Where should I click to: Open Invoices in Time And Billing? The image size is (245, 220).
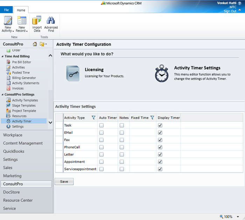click(18, 88)
